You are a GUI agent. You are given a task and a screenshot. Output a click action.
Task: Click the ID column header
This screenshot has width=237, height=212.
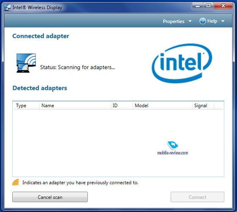tap(122, 105)
